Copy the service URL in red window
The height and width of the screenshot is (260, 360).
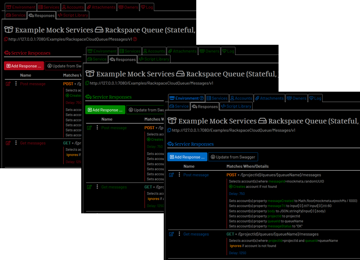tap(6, 39)
